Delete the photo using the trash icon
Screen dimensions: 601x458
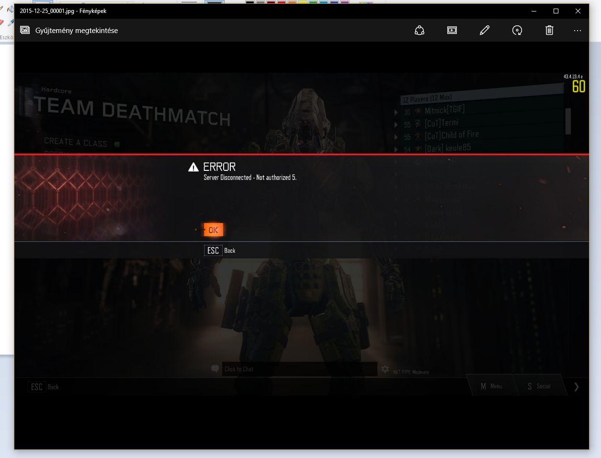click(549, 30)
